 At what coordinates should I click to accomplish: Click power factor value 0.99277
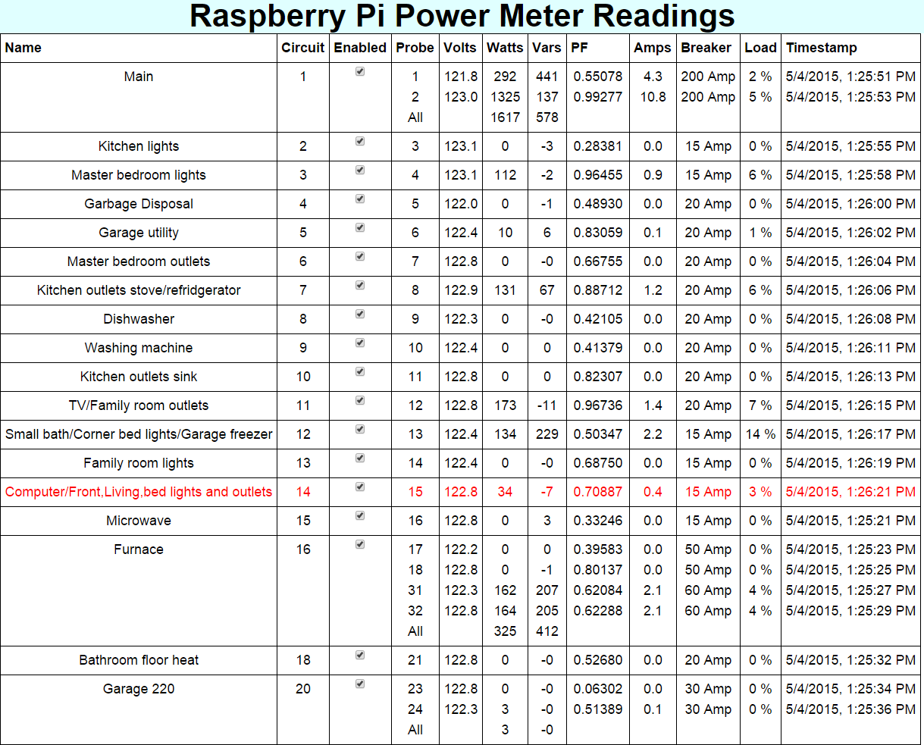[x=598, y=97]
